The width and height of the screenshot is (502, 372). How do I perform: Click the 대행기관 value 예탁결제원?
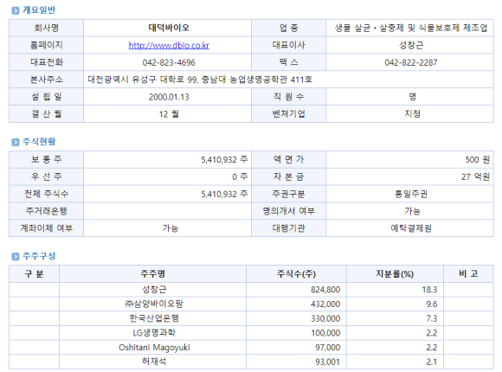point(411,228)
